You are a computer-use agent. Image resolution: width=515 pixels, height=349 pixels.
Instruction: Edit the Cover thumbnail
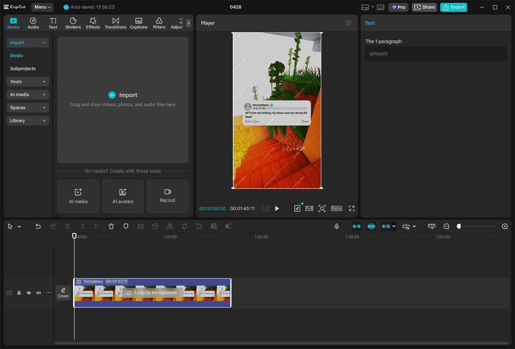coord(63,292)
